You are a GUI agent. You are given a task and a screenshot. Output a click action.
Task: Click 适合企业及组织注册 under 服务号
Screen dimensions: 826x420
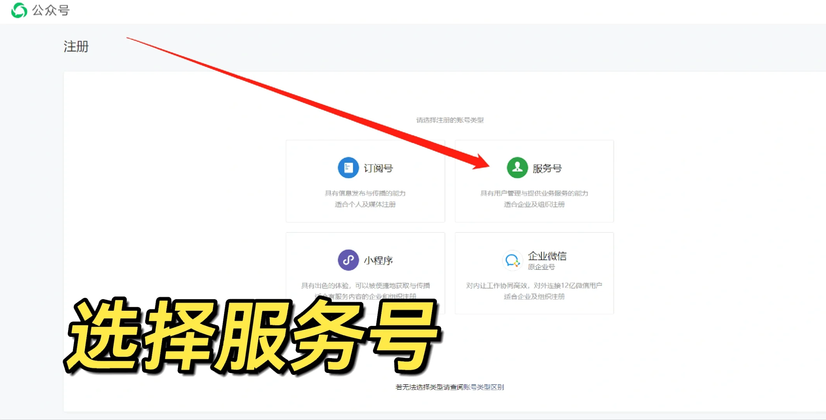(x=534, y=205)
